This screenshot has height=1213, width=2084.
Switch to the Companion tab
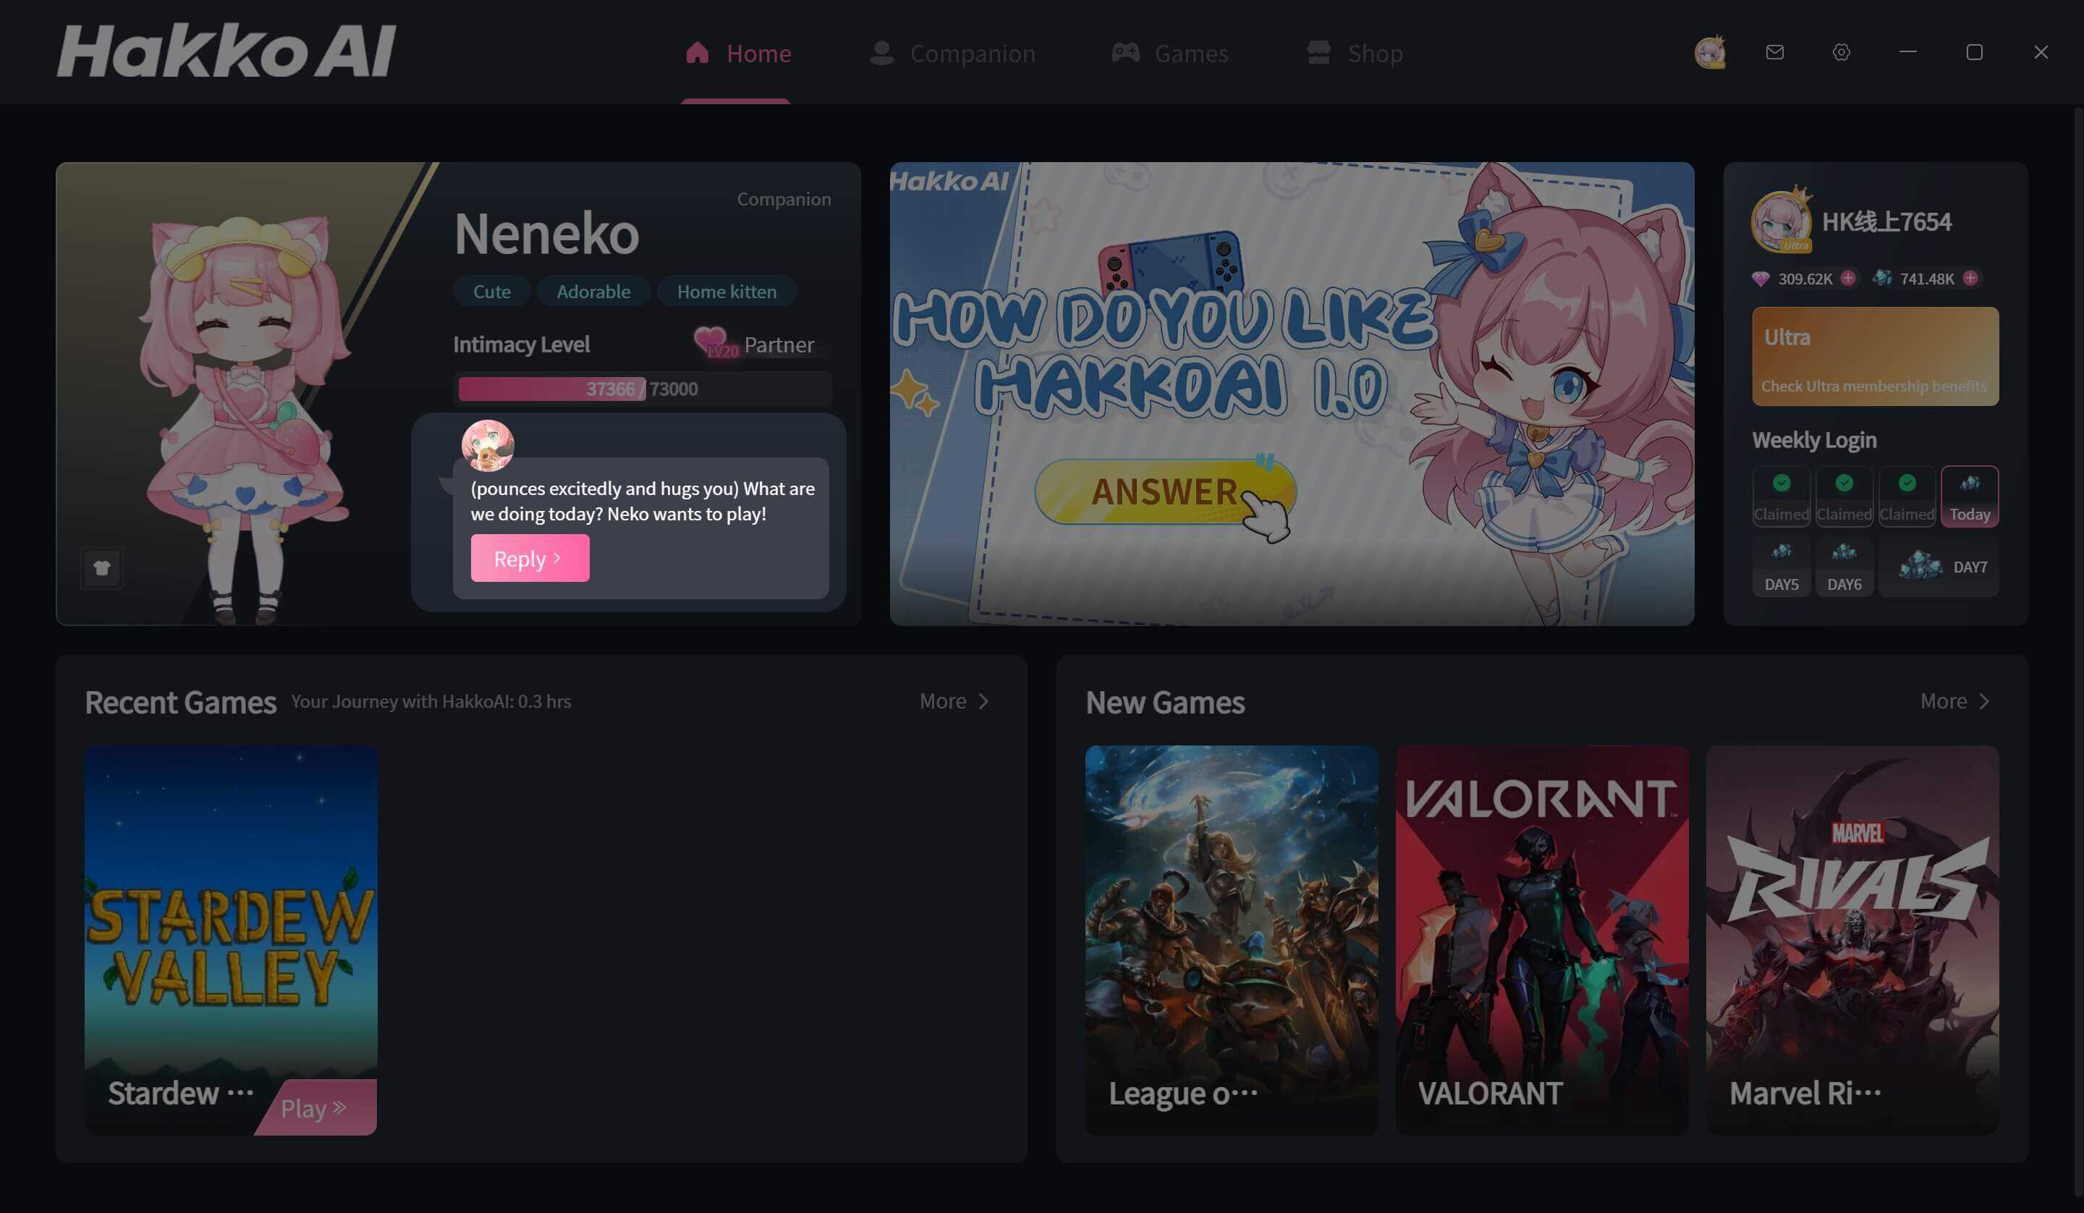pyautogui.click(x=952, y=53)
